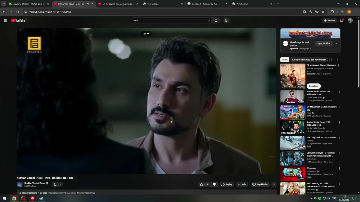Open the Oluştur create menu
This screenshot has height=202, width=360.
[x=329, y=20]
